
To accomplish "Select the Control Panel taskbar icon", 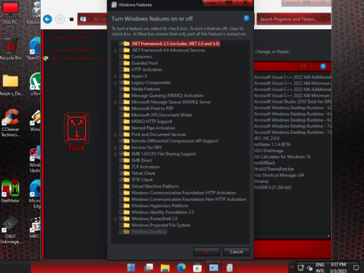I will [213, 267].
